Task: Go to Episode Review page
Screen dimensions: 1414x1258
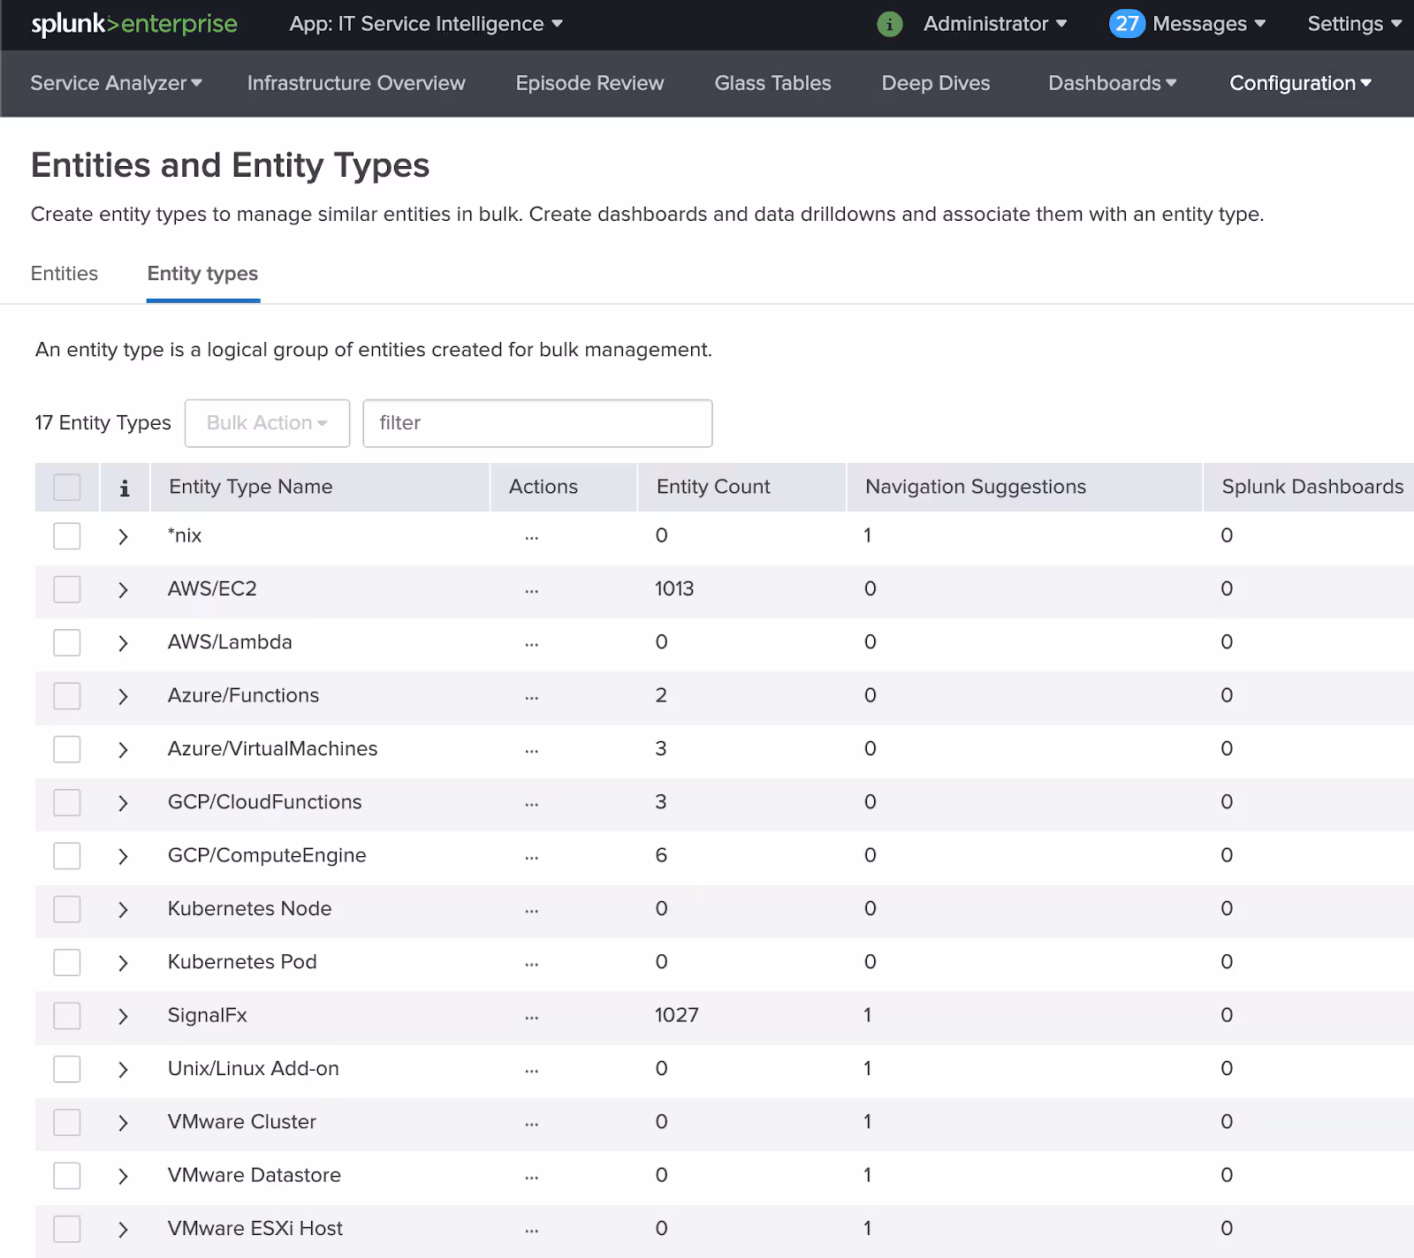Action: click(x=589, y=83)
